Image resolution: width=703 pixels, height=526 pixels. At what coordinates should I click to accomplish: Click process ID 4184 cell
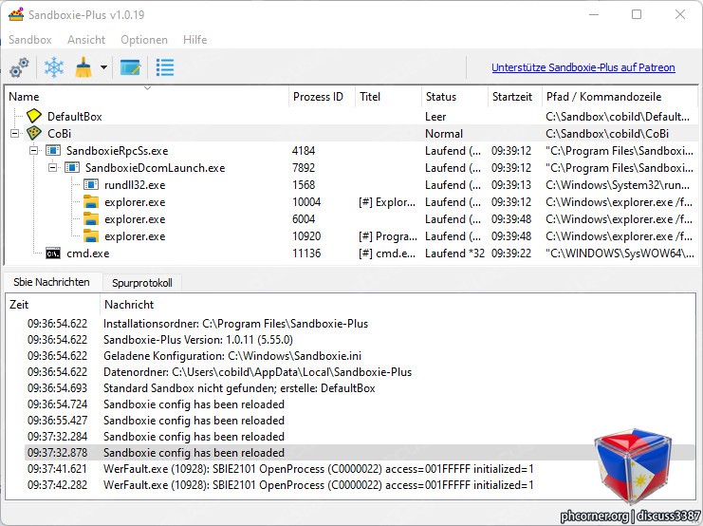[x=304, y=150]
